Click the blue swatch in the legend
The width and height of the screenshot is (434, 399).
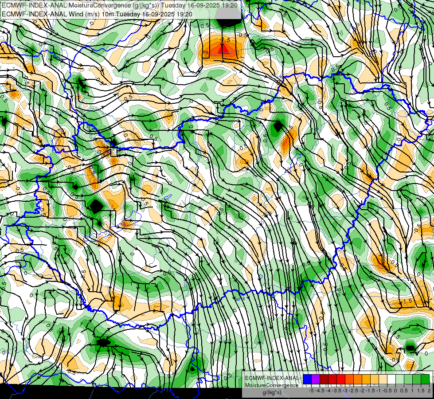[307, 379]
